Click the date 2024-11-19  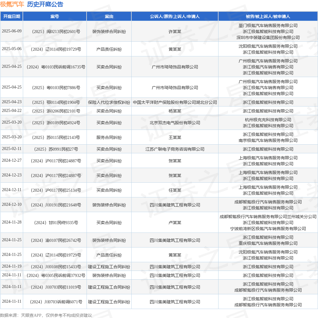[x=12, y=266]
